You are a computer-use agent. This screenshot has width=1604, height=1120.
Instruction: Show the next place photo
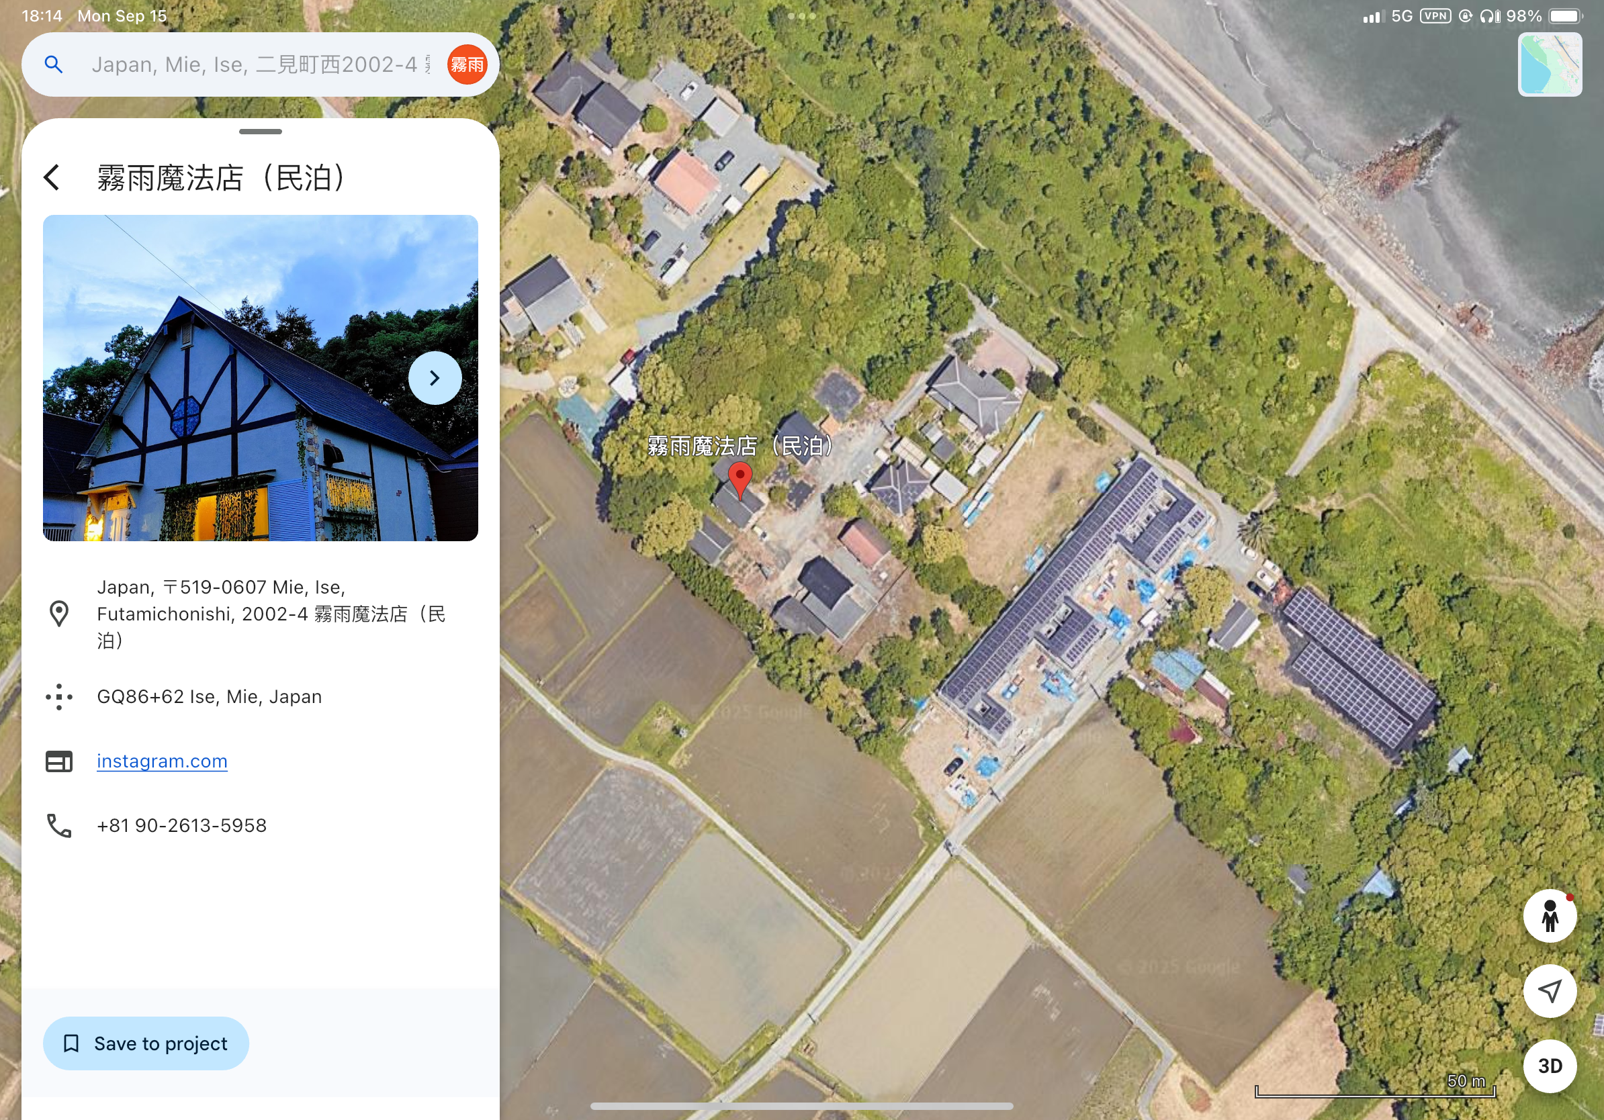(x=435, y=378)
